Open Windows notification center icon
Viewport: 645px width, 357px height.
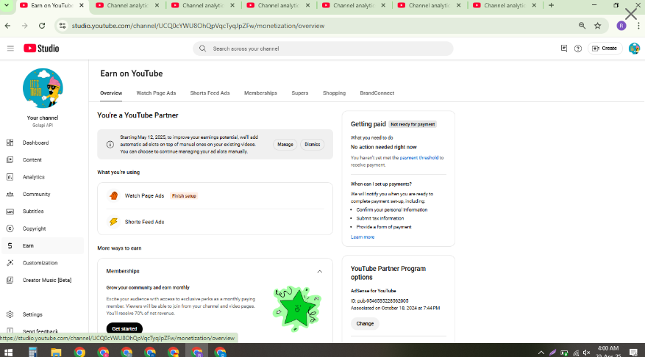pos(633,353)
